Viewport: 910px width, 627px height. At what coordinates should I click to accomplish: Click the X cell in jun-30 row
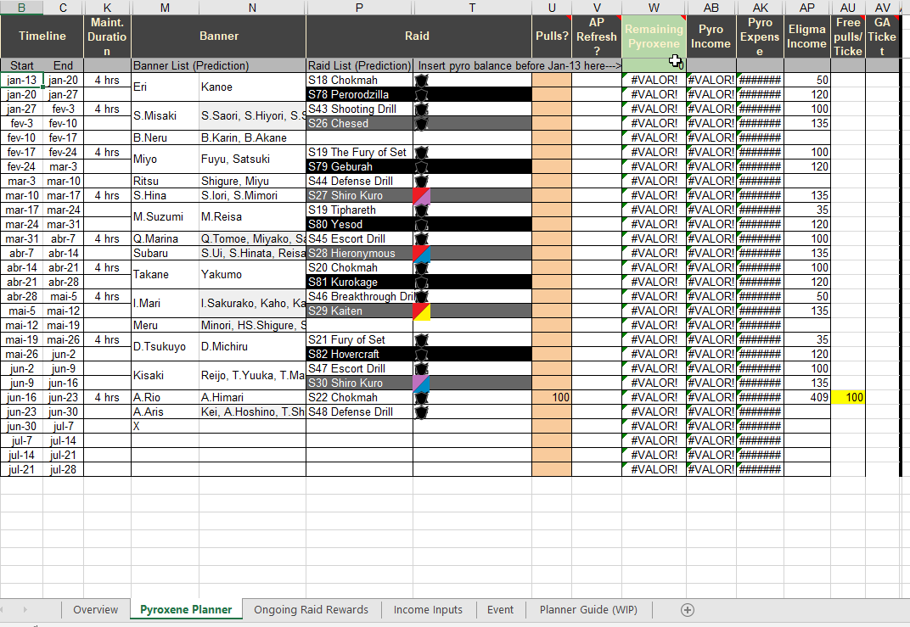click(165, 426)
